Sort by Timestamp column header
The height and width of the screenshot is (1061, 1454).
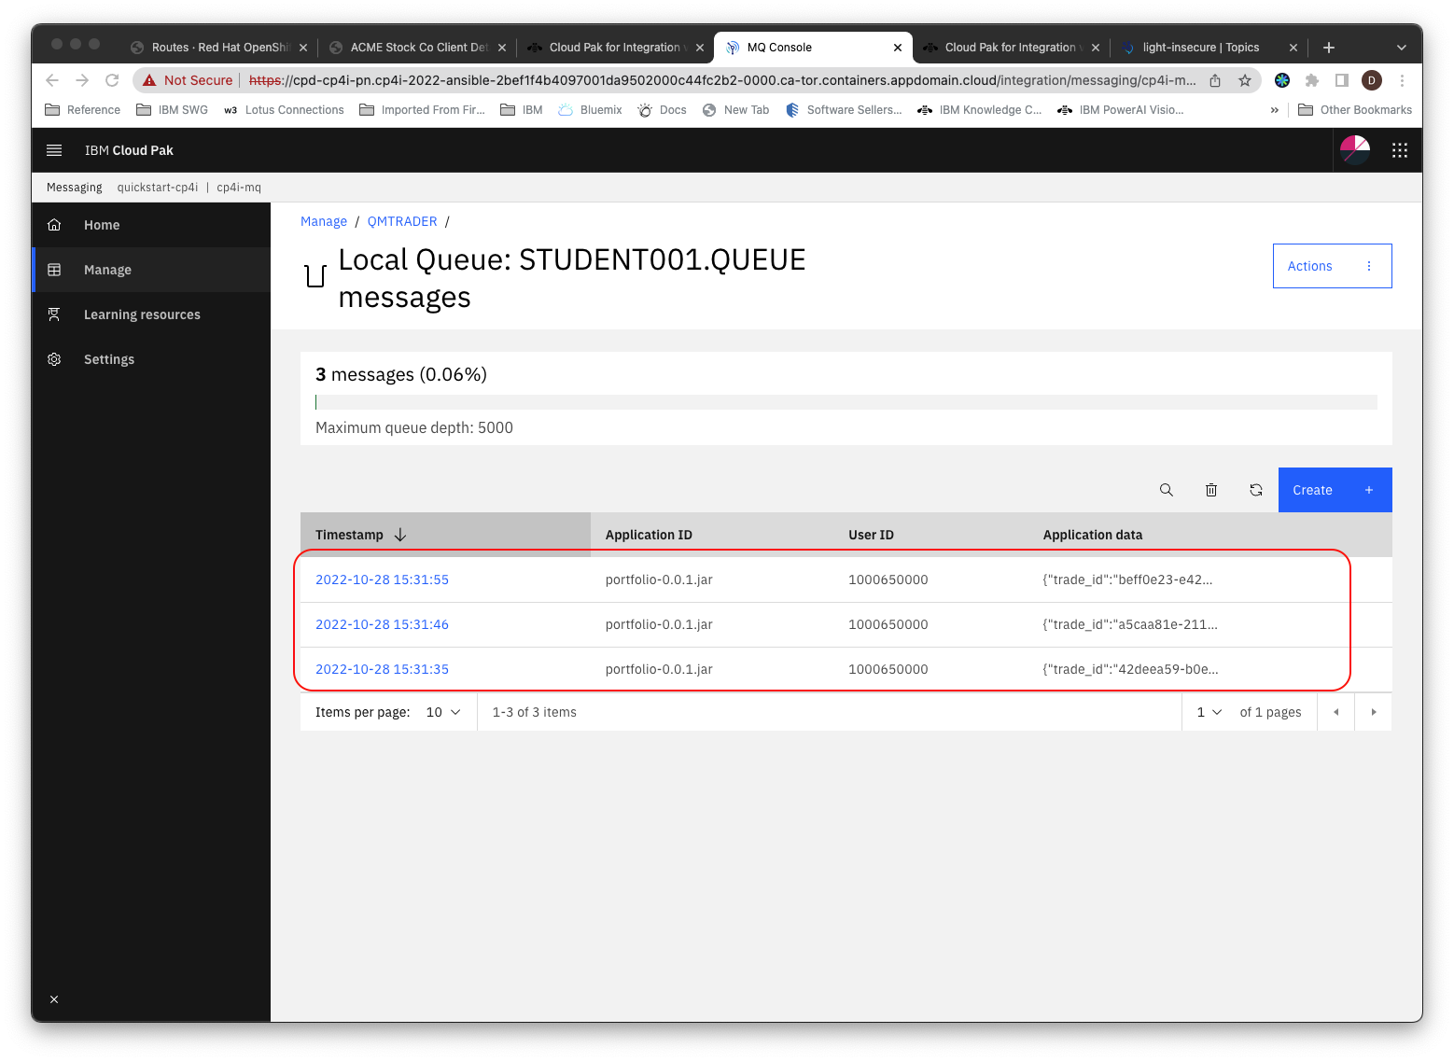(x=445, y=535)
